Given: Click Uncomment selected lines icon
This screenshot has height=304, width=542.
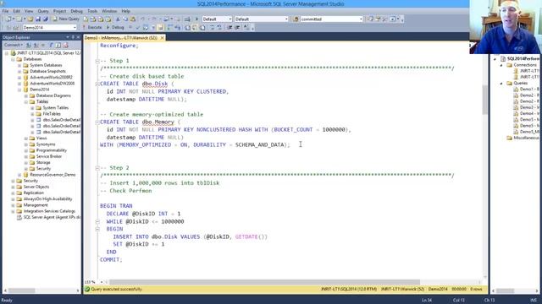Looking at the screenshot, I should (x=219, y=27).
